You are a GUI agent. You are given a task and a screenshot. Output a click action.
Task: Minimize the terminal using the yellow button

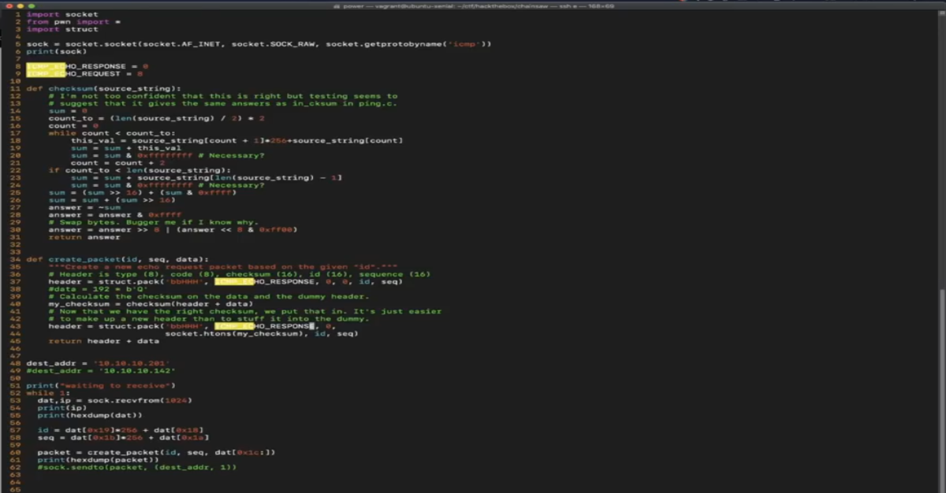click(20, 6)
